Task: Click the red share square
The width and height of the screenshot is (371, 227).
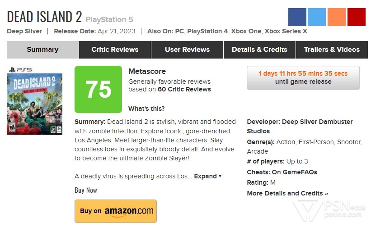Action: click(x=357, y=17)
